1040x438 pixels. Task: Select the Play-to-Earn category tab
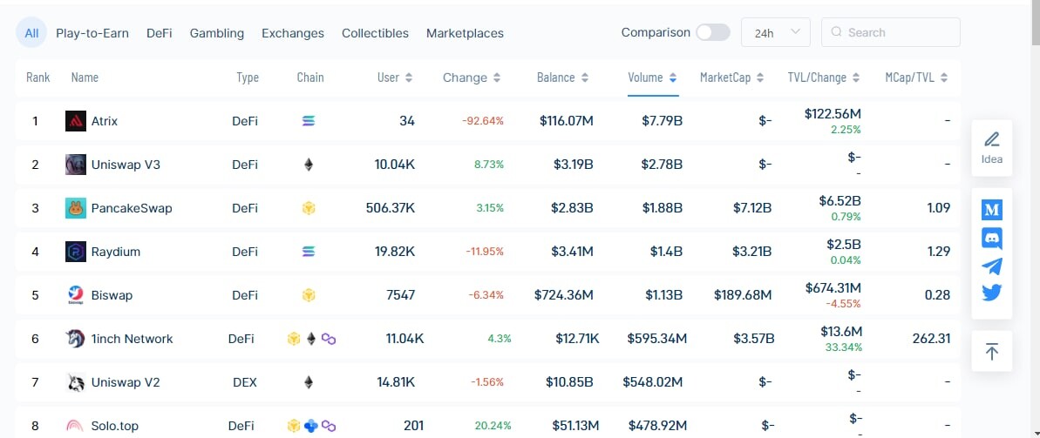[92, 33]
